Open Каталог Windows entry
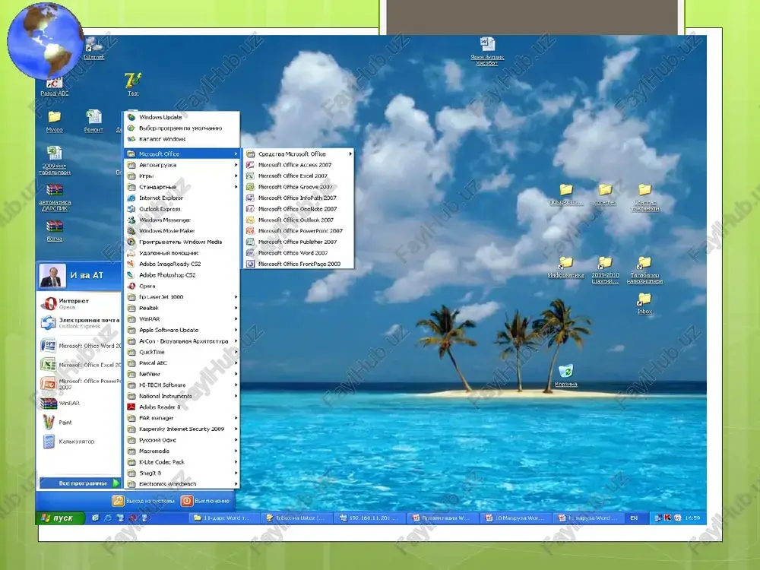The width and height of the screenshot is (760, 570). point(182,139)
